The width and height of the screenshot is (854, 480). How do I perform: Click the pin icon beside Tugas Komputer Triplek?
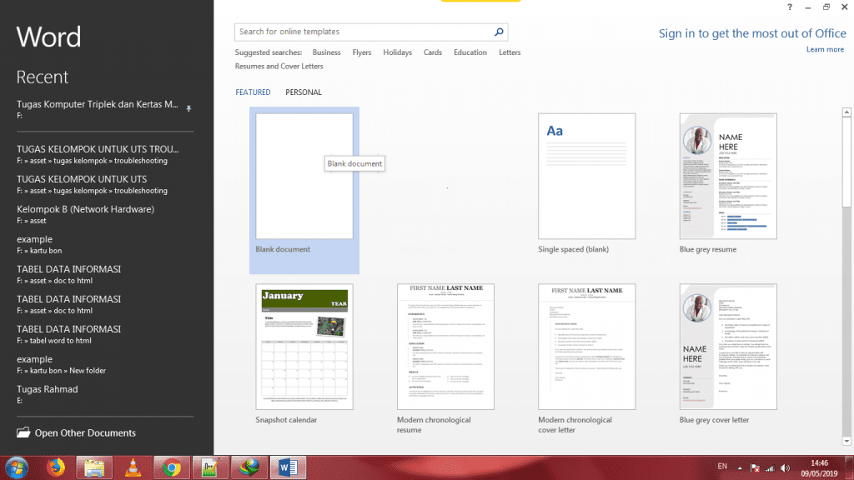click(x=188, y=108)
